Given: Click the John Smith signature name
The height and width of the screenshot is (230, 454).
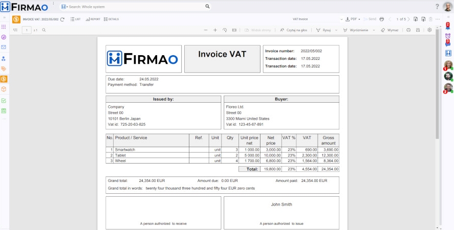Looking at the screenshot, I should point(282,204).
